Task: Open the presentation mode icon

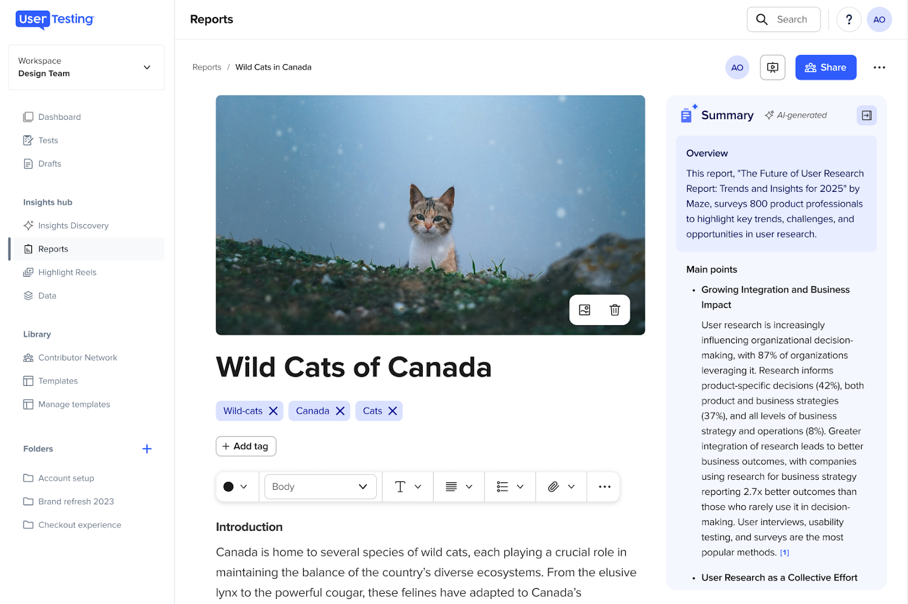Action: coord(772,68)
